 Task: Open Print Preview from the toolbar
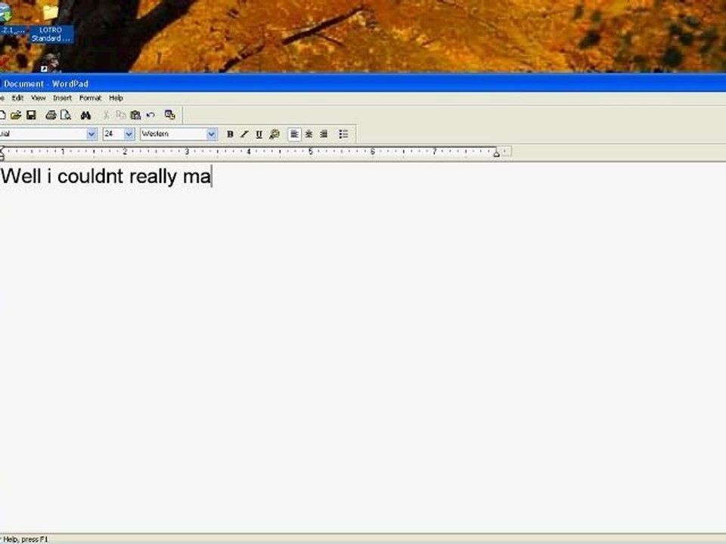click(x=66, y=115)
